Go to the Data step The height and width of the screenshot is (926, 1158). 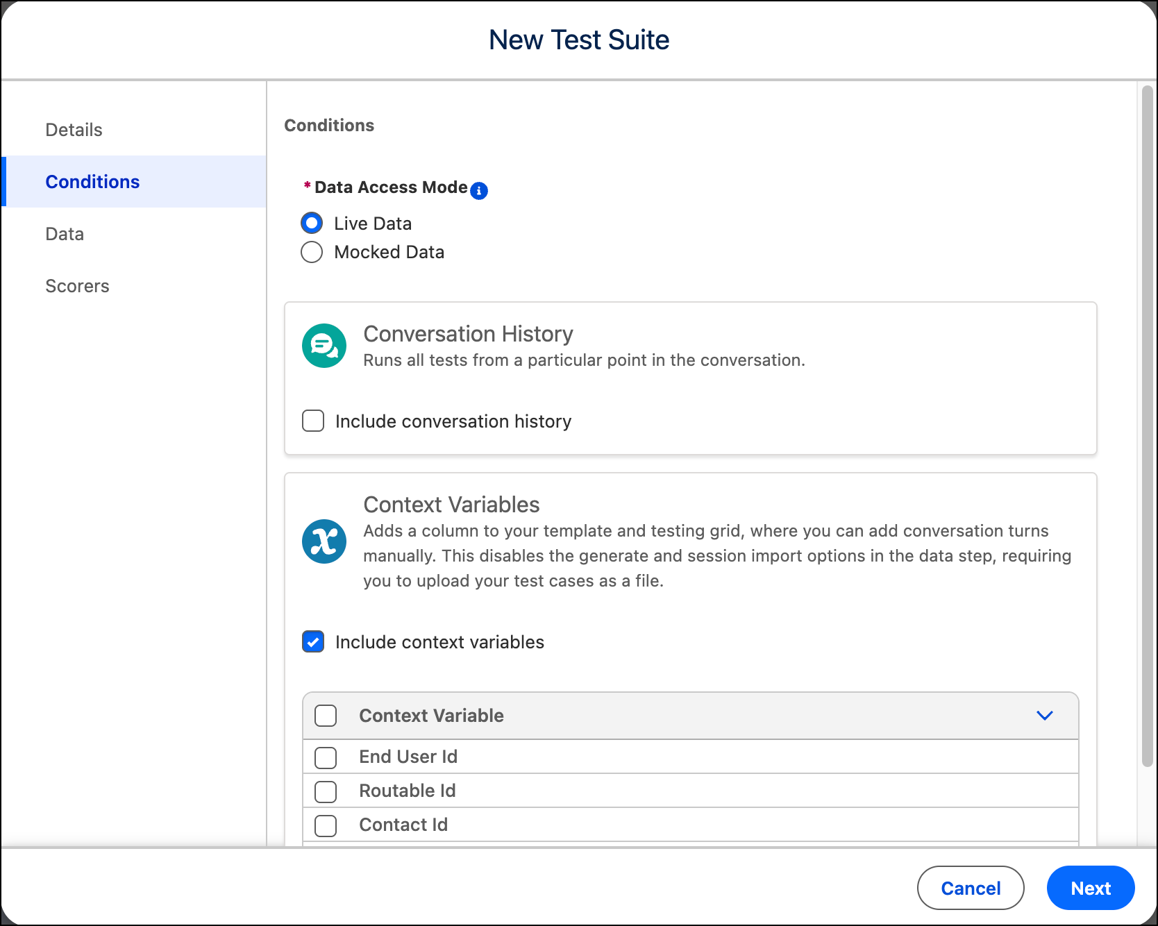pyautogui.click(x=134, y=234)
